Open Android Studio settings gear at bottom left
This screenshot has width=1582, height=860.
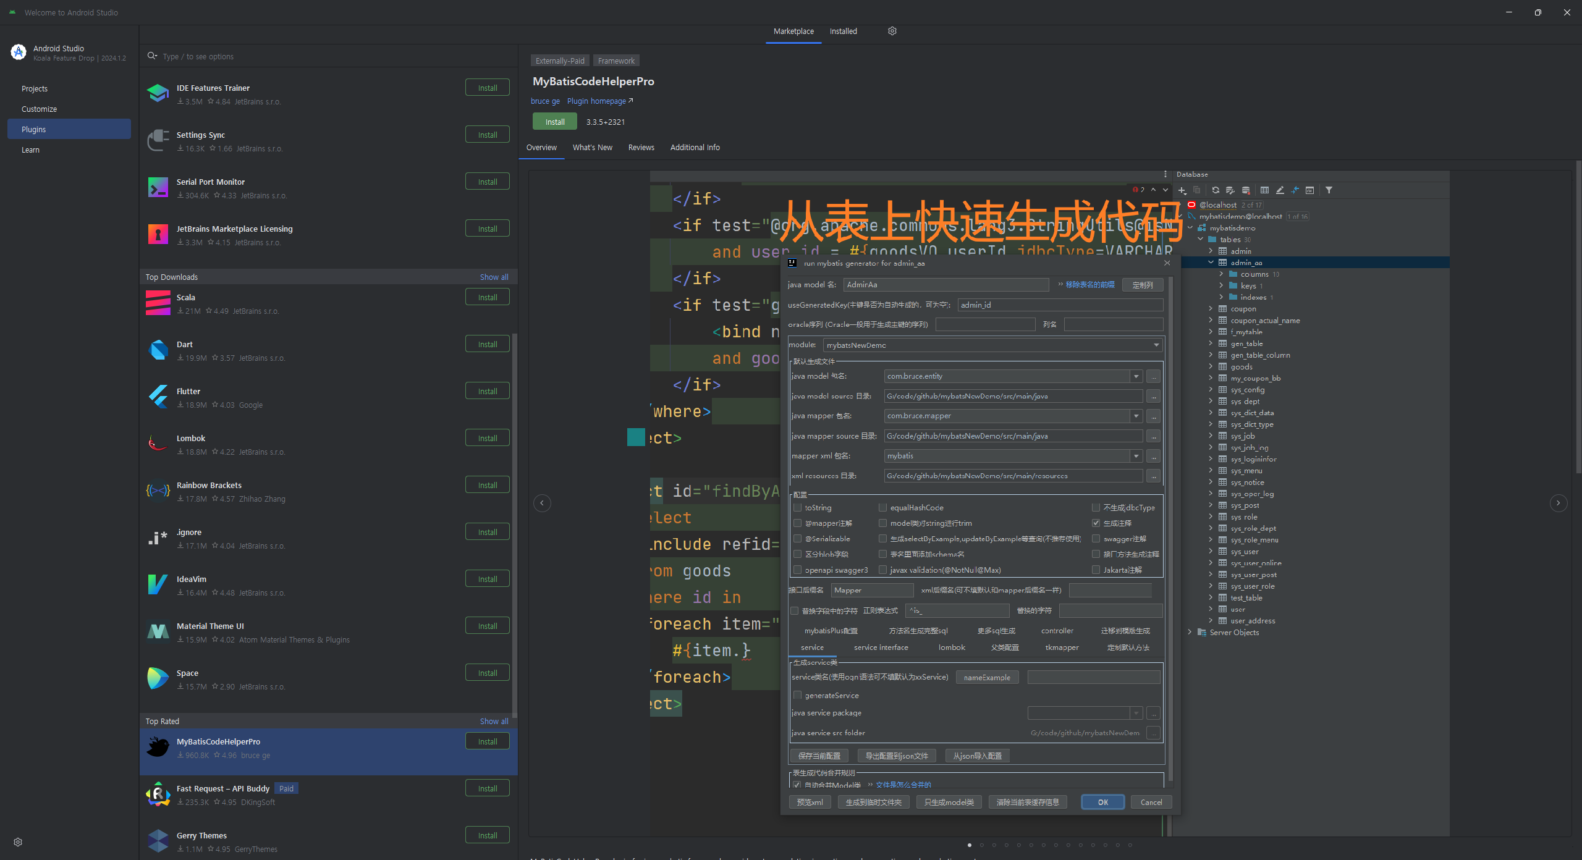point(17,841)
